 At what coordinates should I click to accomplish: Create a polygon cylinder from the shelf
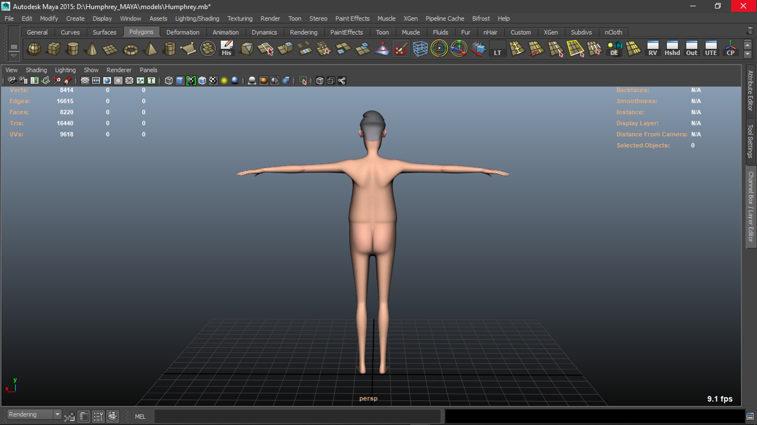coord(73,49)
